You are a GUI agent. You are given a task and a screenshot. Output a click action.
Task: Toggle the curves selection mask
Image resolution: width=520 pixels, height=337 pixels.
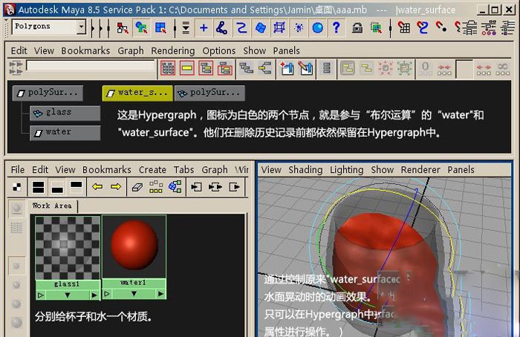[x=241, y=27]
